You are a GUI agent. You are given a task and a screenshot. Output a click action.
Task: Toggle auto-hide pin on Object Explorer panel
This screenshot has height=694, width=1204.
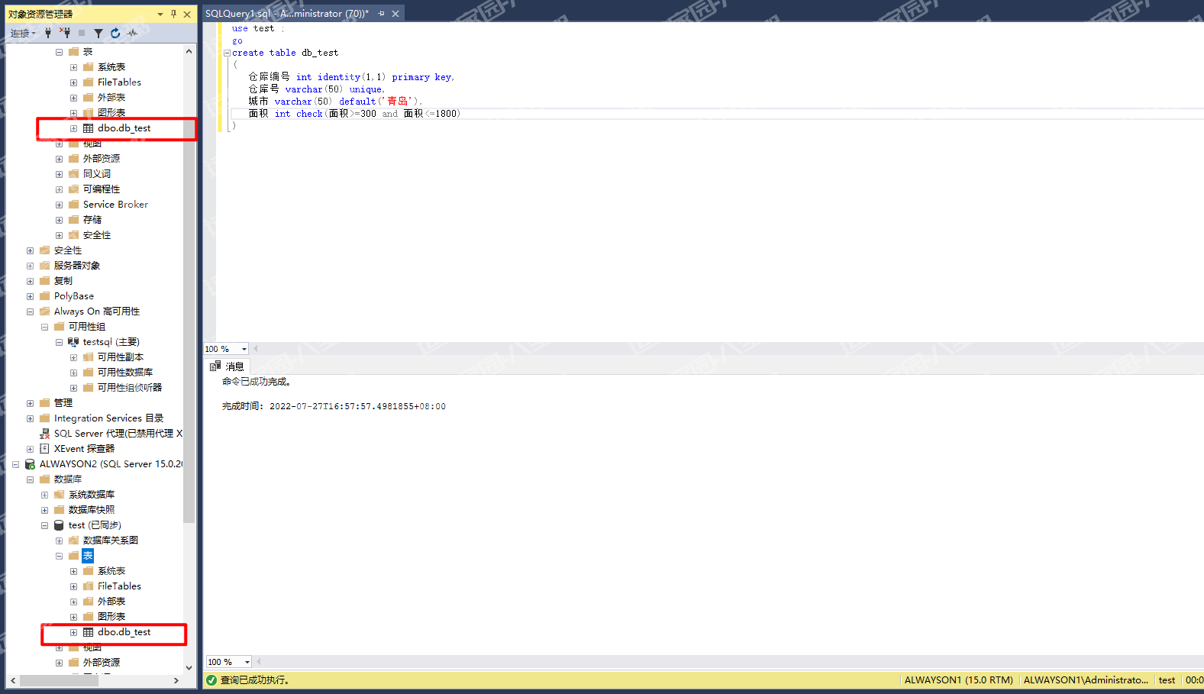coord(173,14)
